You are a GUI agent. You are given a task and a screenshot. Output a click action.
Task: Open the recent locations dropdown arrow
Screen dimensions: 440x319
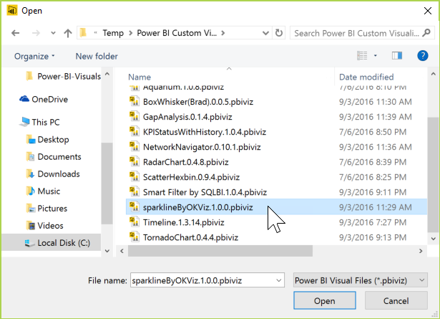(53, 33)
